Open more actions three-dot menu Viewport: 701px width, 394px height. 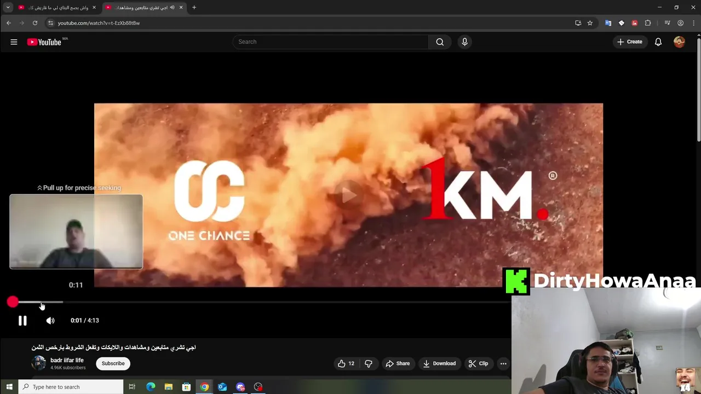pyautogui.click(x=503, y=363)
